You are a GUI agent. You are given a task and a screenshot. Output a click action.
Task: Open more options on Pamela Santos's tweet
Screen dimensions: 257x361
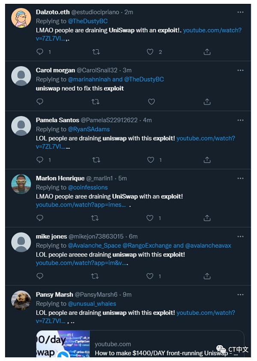[x=240, y=120]
